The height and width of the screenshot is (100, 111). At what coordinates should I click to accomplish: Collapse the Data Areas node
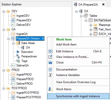(x=13, y=43)
